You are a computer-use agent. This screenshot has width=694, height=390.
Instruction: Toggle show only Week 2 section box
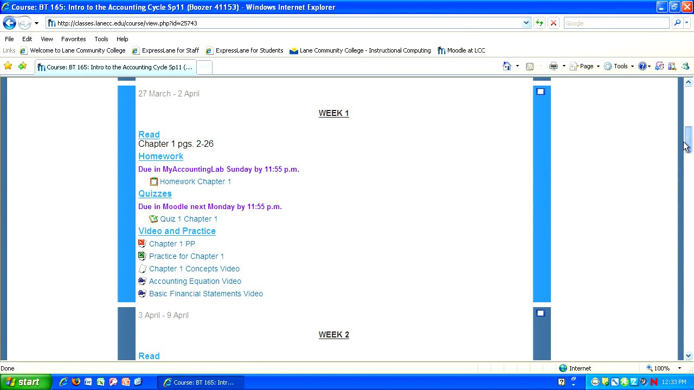(541, 313)
